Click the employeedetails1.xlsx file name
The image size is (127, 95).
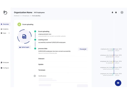tap(45, 34)
